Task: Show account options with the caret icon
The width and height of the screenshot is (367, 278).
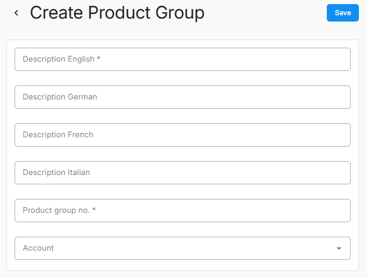Action: [339, 248]
